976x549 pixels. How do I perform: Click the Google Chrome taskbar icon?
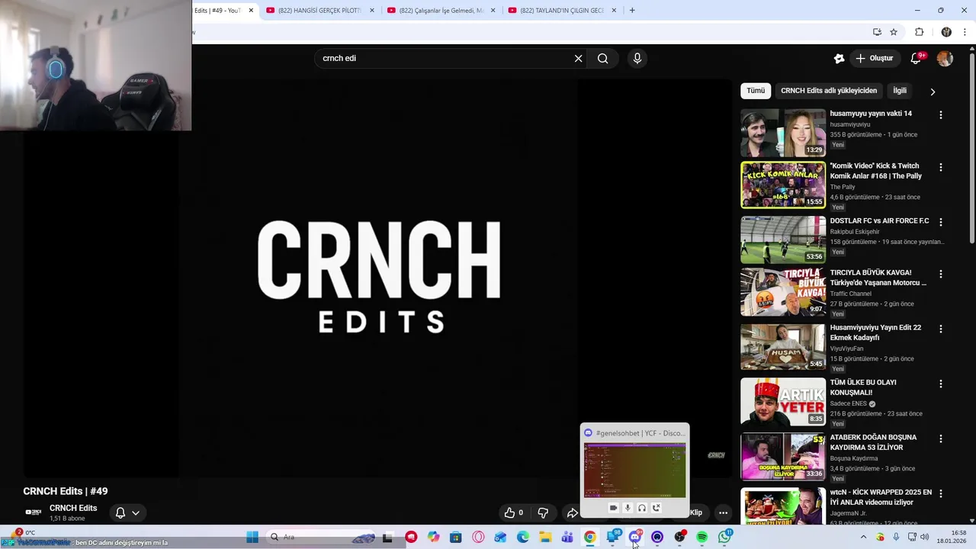click(590, 538)
